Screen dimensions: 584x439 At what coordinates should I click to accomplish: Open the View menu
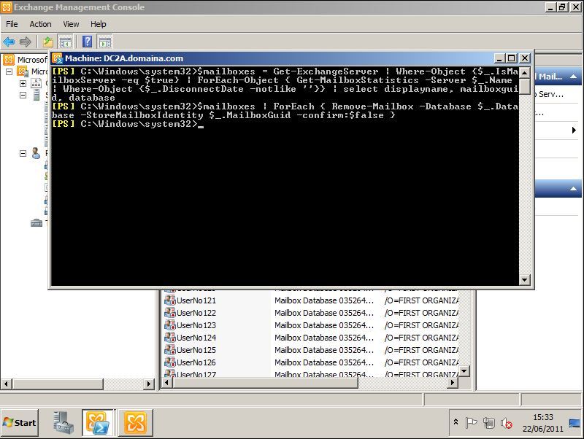click(x=71, y=24)
